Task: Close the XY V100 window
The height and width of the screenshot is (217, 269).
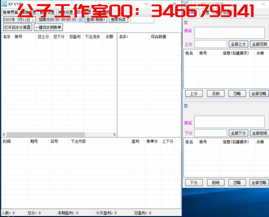Action: tap(174, 4)
